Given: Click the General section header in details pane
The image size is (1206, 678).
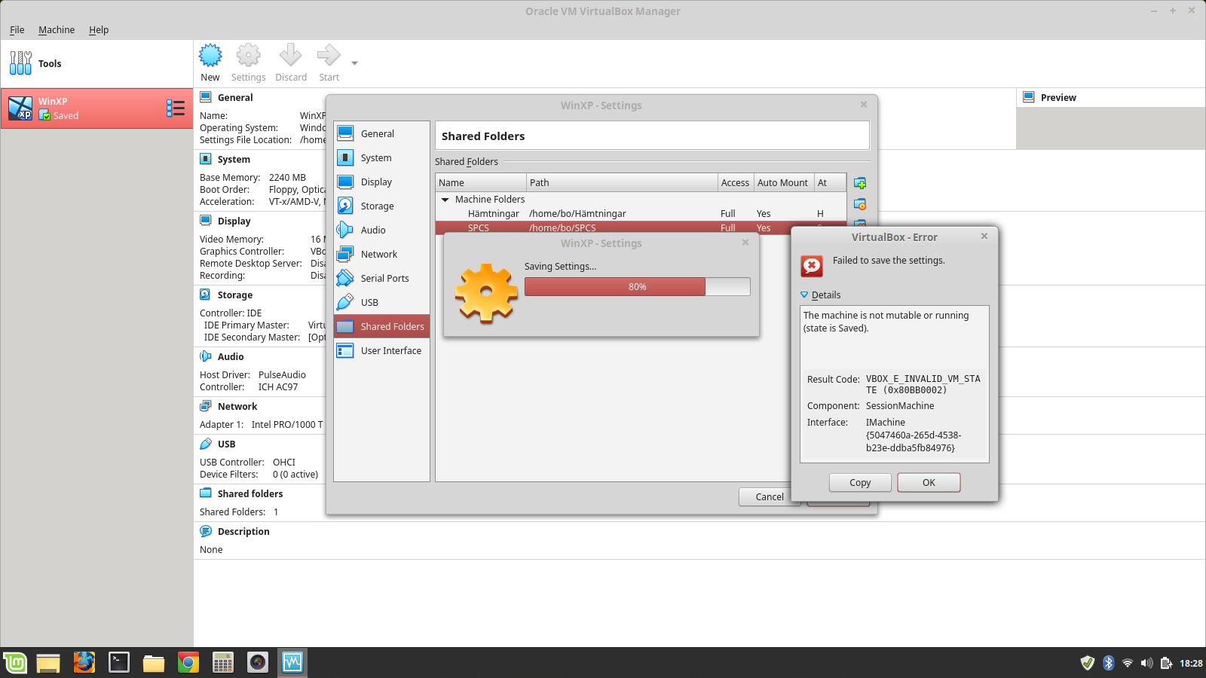Looking at the screenshot, I should pos(235,98).
